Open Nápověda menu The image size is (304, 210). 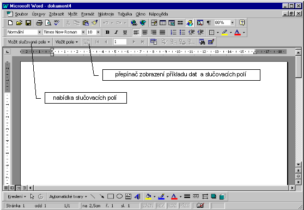click(x=159, y=14)
